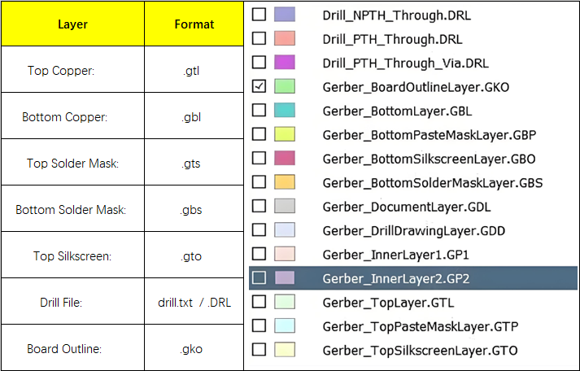The height and width of the screenshot is (371, 580).
Task: Open the gray DocumentLayer color swatch
Action: pyautogui.click(x=285, y=206)
